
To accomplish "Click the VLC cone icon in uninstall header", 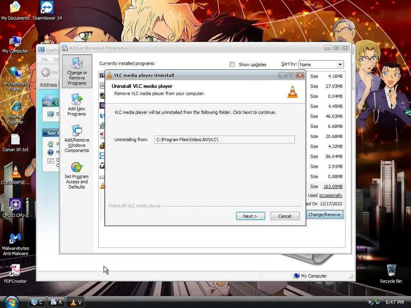I will (293, 92).
